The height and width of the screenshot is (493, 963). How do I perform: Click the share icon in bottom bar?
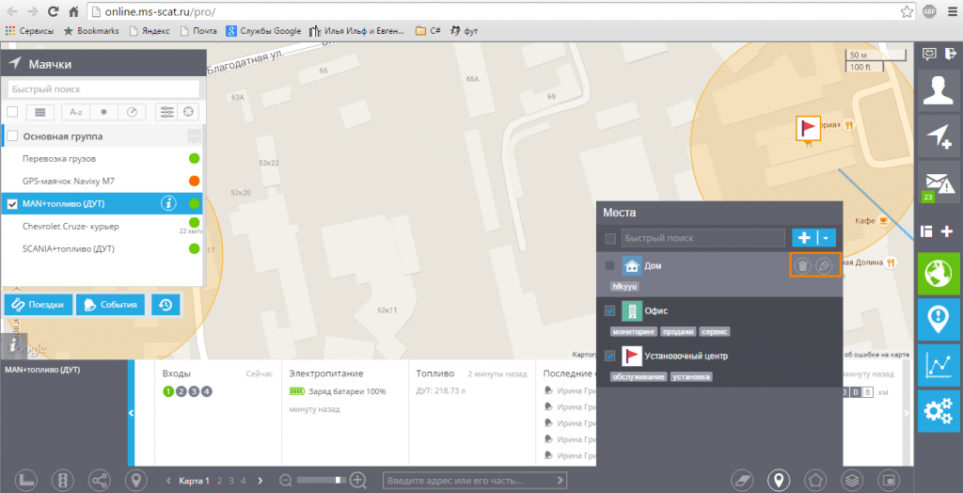click(100, 480)
